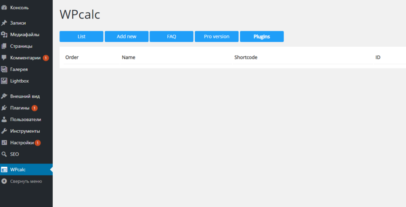Click the Комментарии speech bubble icon

click(x=4, y=58)
